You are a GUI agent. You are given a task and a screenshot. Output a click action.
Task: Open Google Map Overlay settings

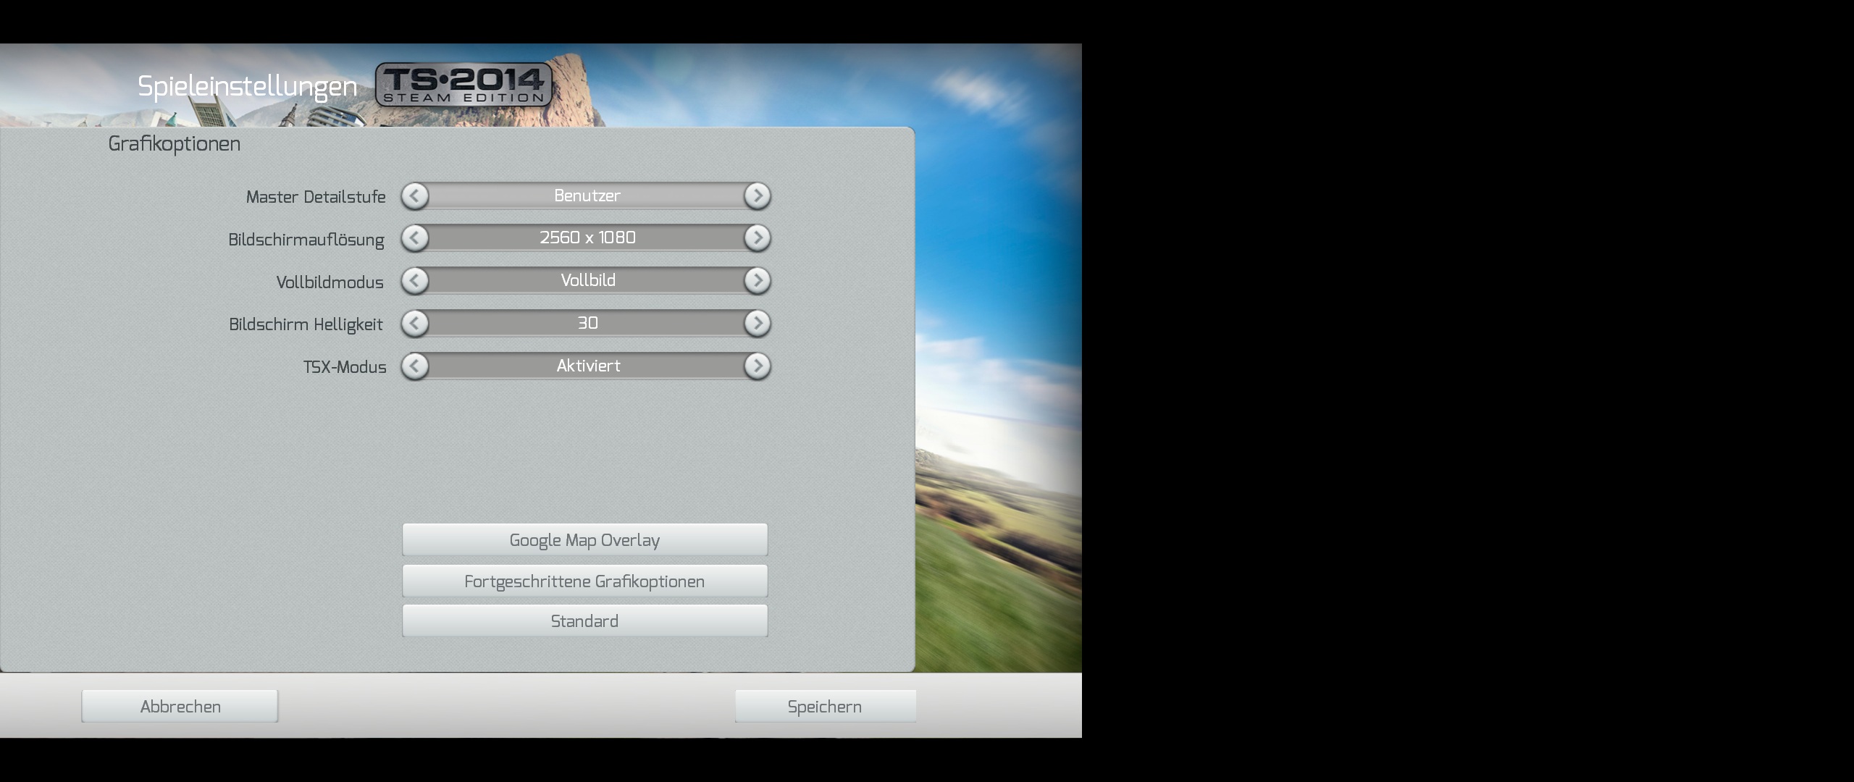[584, 540]
